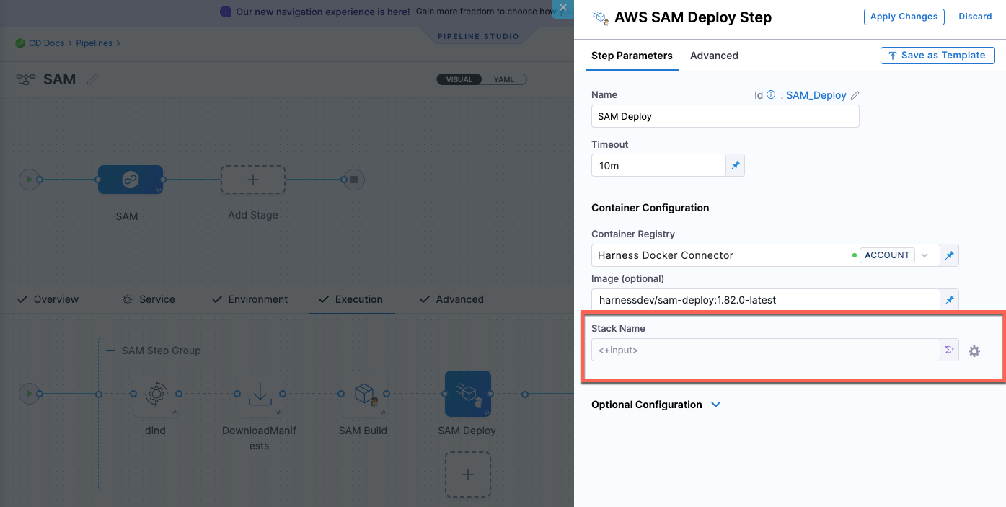
Task: Click the dind step gear icon
Action: point(155,394)
